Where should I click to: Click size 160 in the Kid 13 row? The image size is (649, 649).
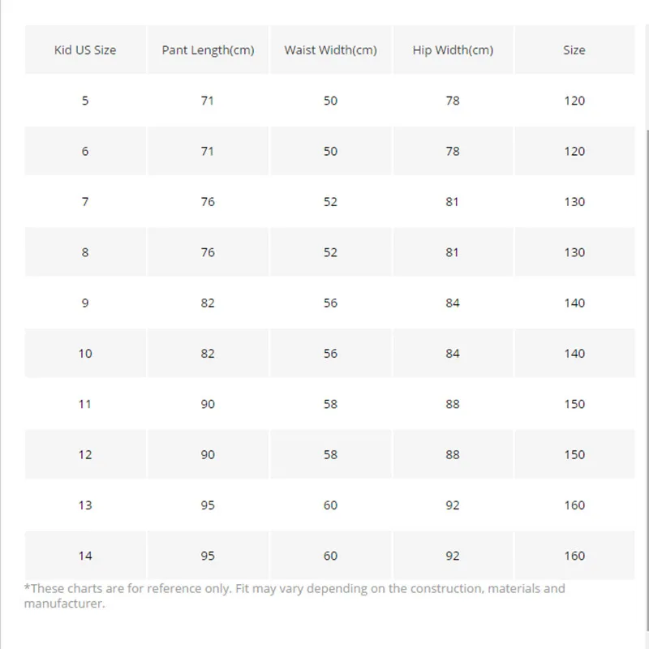tap(574, 505)
